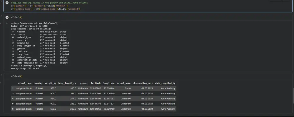Select the weight value 909.0

[x=53, y=93]
